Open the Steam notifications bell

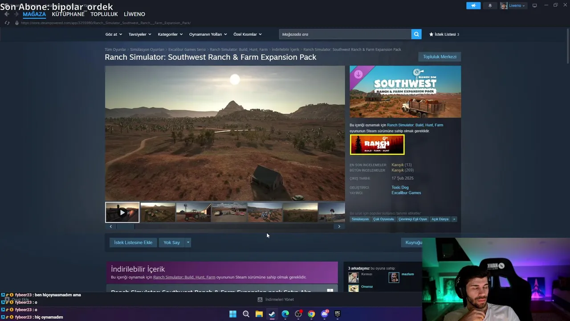pyautogui.click(x=490, y=5)
